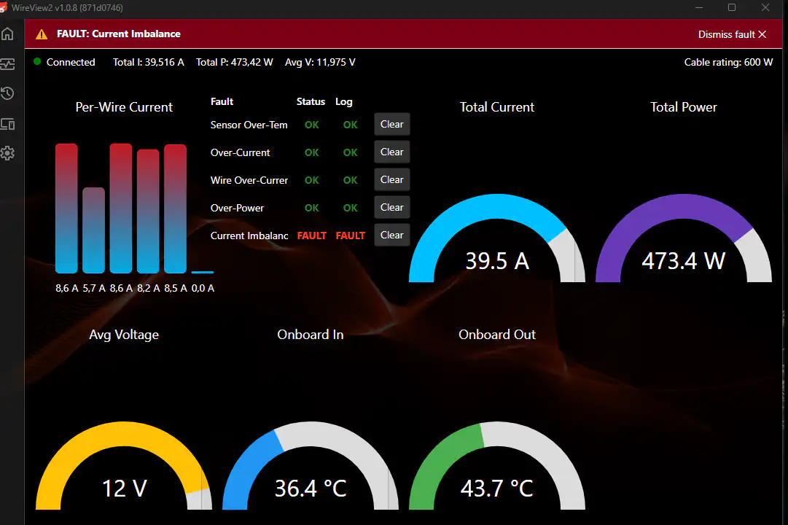The image size is (788, 525).
Task: Open the monitoring waveform sidebar icon
Action: tap(7, 64)
